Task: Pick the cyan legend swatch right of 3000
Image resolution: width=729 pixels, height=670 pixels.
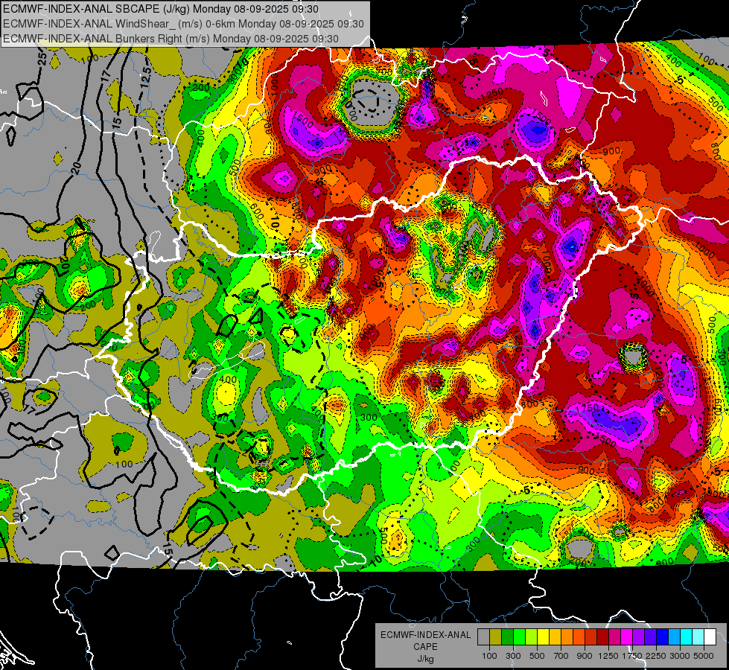Action: point(686,637)
